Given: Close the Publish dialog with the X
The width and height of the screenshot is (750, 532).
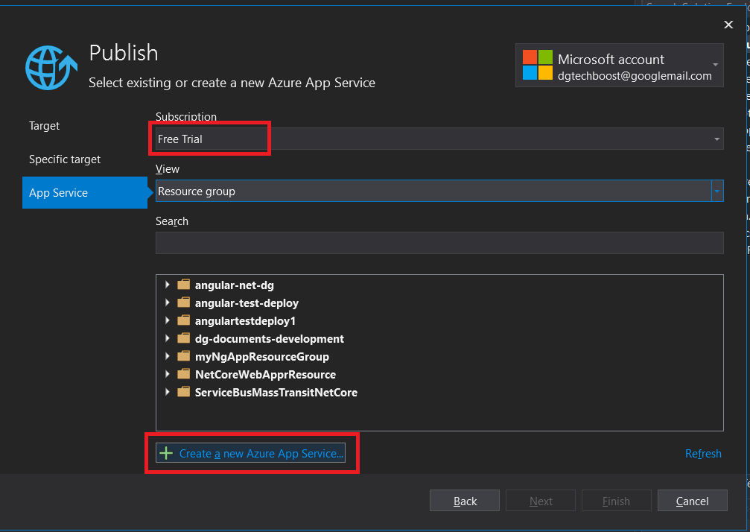Looking at the screenshot, I should (728, 25).
